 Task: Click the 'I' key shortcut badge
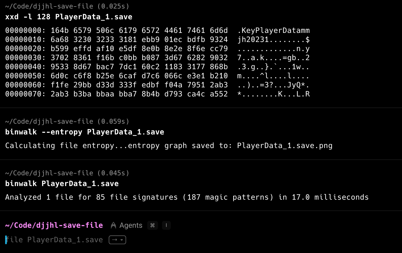[166, 225]
